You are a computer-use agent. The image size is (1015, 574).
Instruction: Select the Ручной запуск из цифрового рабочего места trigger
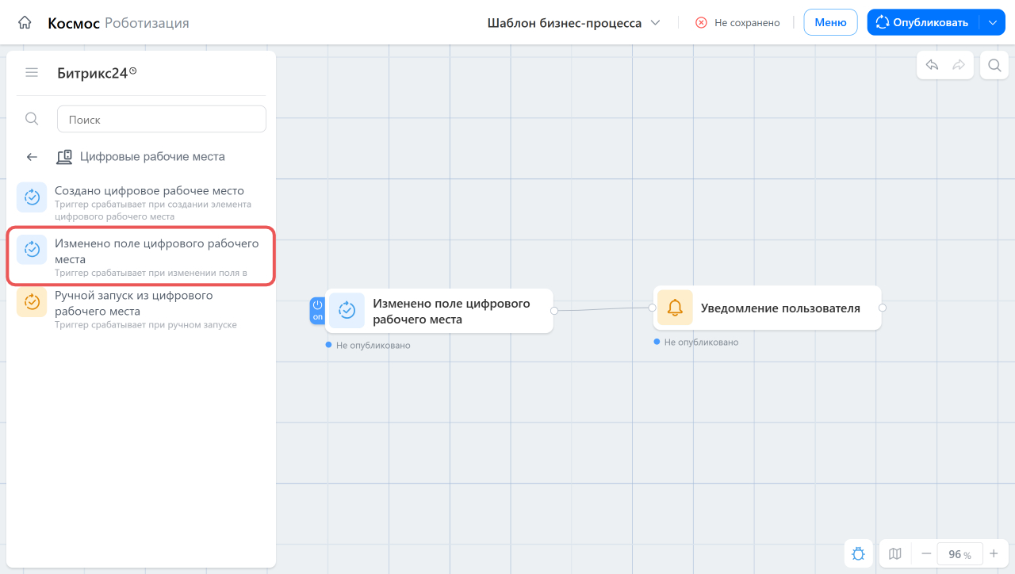(141, 308)
